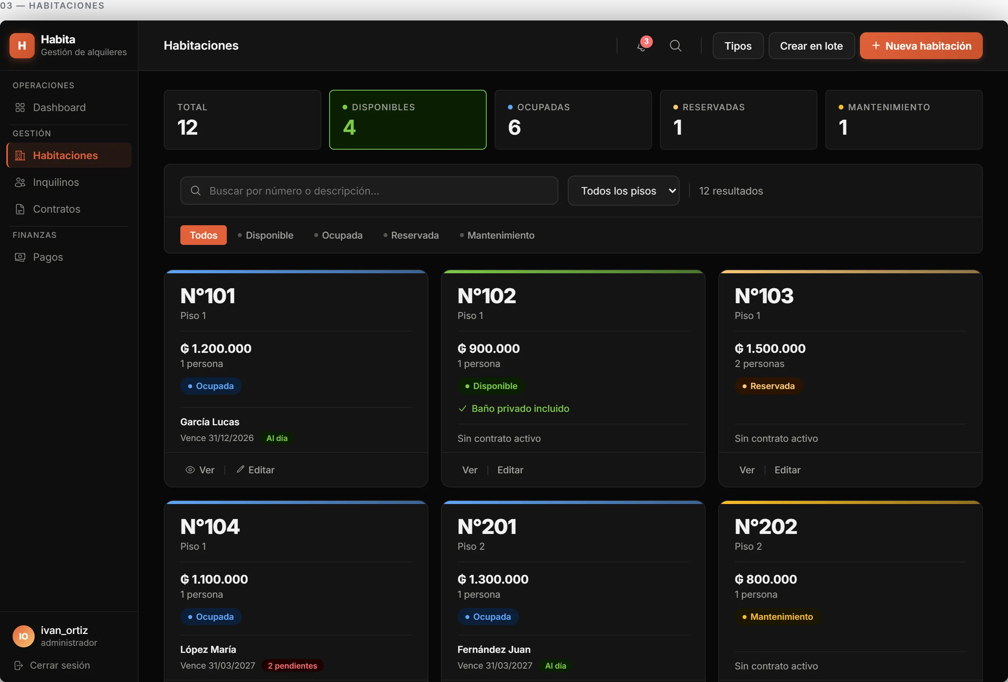Open Pagos section

point(69,257)
